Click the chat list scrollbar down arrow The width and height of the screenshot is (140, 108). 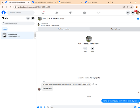[35, 38]
